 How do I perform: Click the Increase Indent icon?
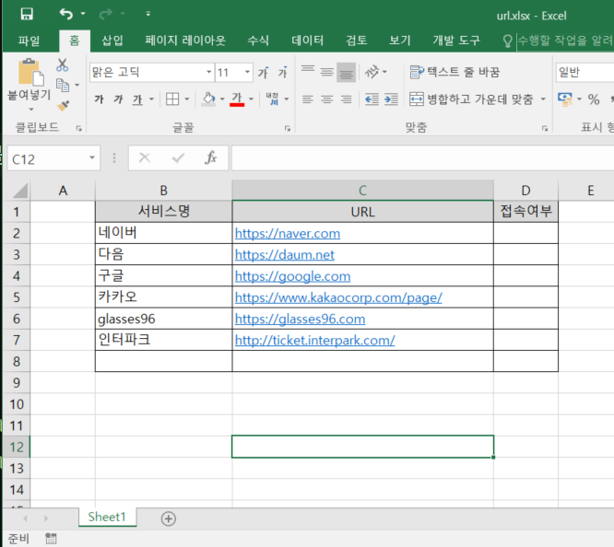pyautogui.click(x=391, y=99)
